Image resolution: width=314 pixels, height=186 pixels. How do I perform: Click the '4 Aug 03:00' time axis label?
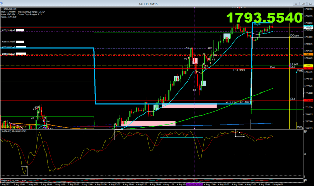(x=115, y=184)
